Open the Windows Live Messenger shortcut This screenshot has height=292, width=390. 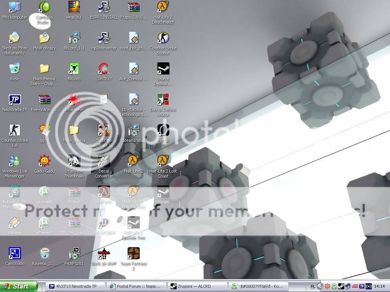(x=14, y=162)
